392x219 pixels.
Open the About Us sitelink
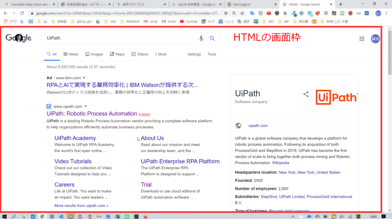point(152,138)
